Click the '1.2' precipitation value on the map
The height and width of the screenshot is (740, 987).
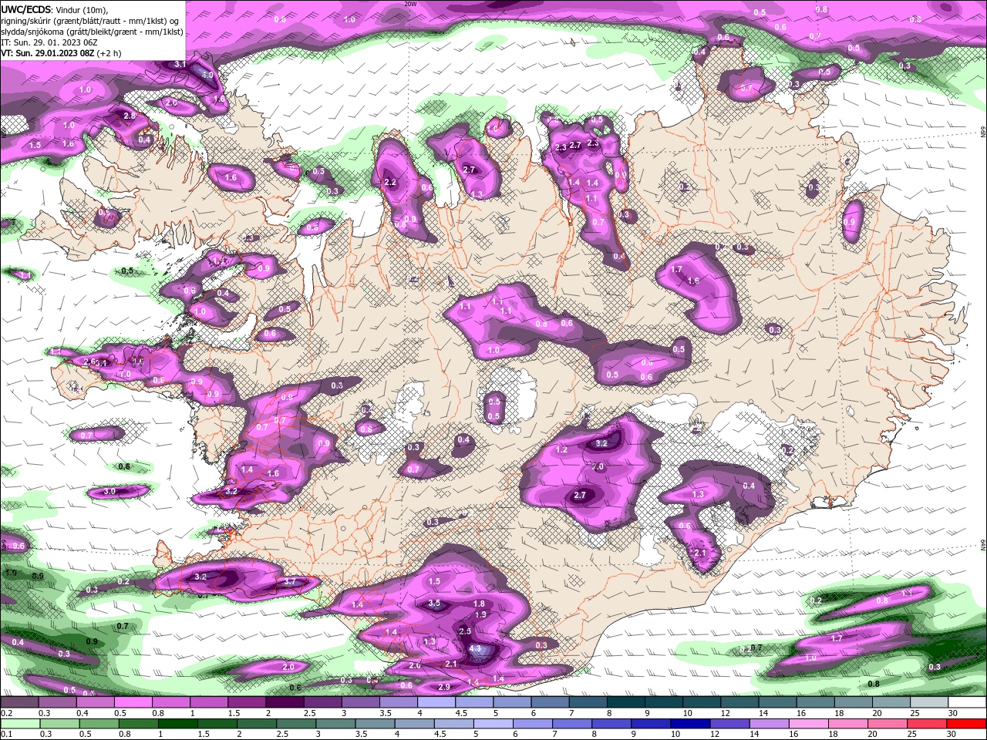click(561, 450)
